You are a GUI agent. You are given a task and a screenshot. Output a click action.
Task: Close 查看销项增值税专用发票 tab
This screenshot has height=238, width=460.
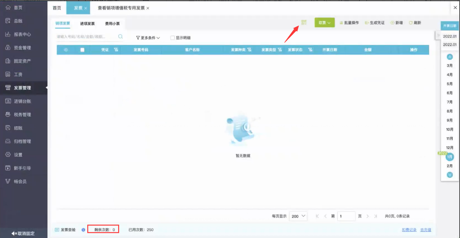tap(147, 8)
